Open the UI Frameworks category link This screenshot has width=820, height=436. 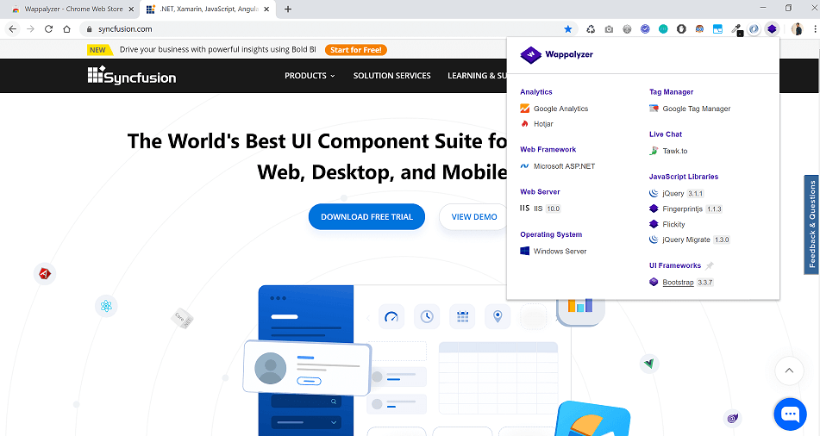coord(674,265)
